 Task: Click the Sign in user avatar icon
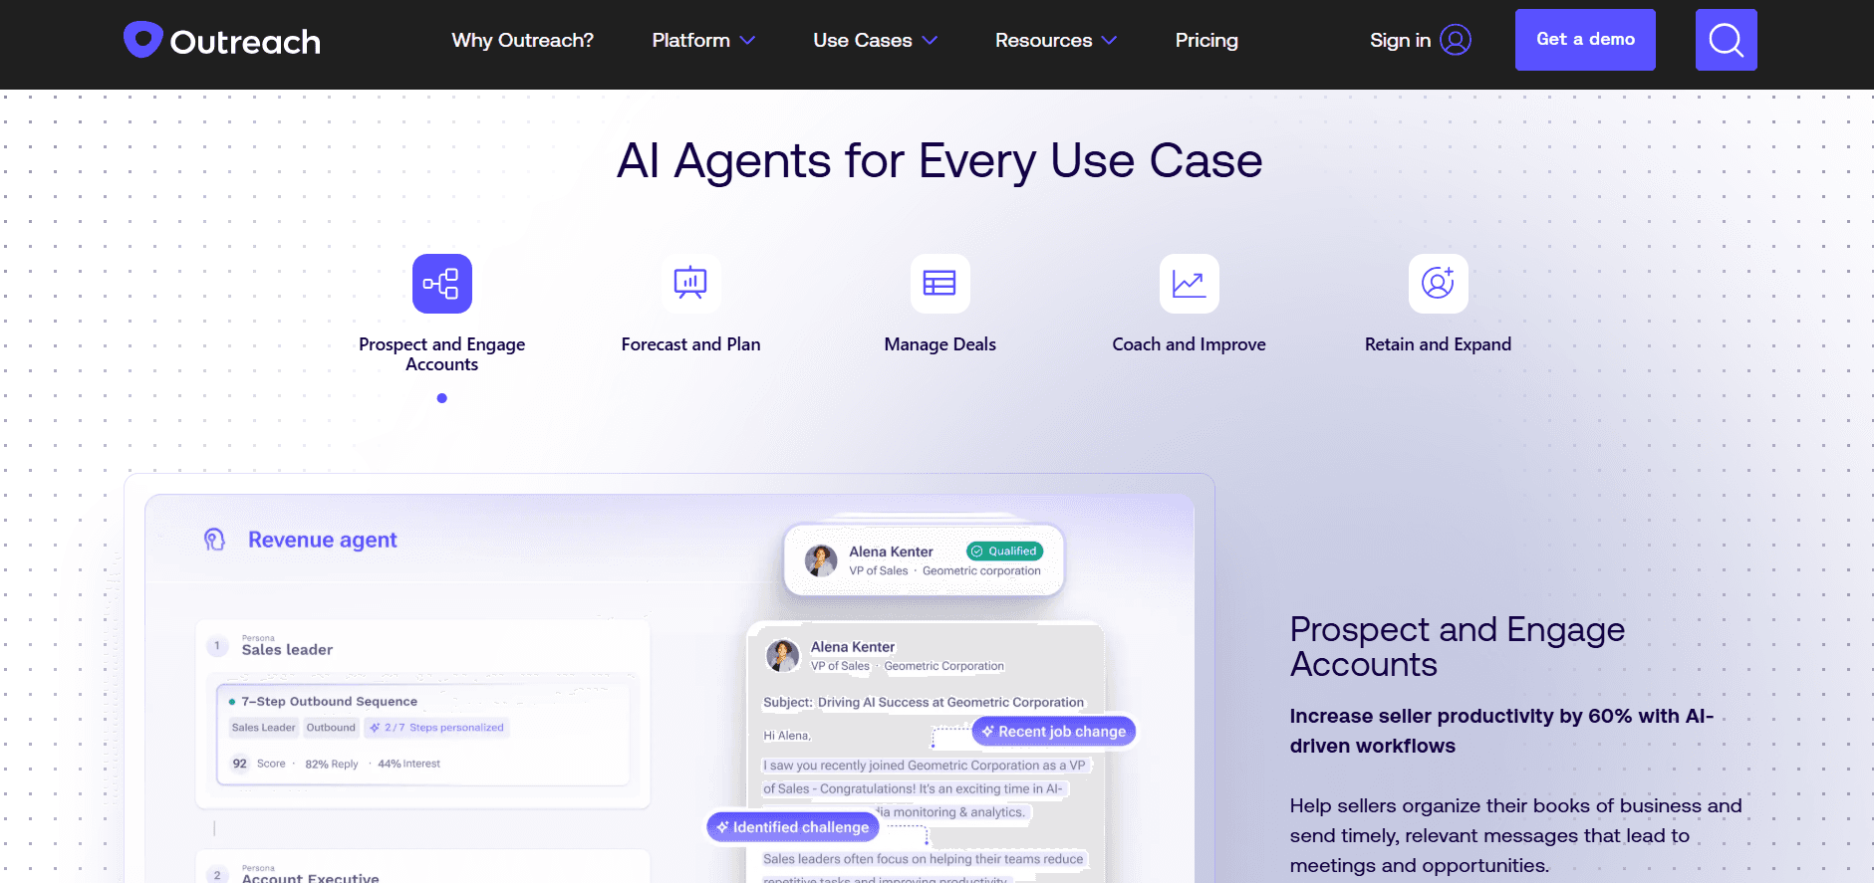pyautogui.click(x=1456, y=40)
